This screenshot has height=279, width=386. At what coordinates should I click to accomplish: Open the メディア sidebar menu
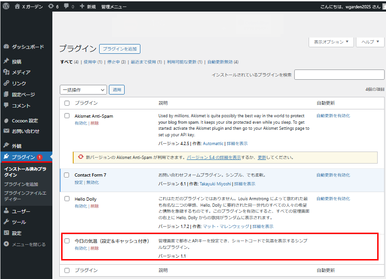[x=21, y=72]
